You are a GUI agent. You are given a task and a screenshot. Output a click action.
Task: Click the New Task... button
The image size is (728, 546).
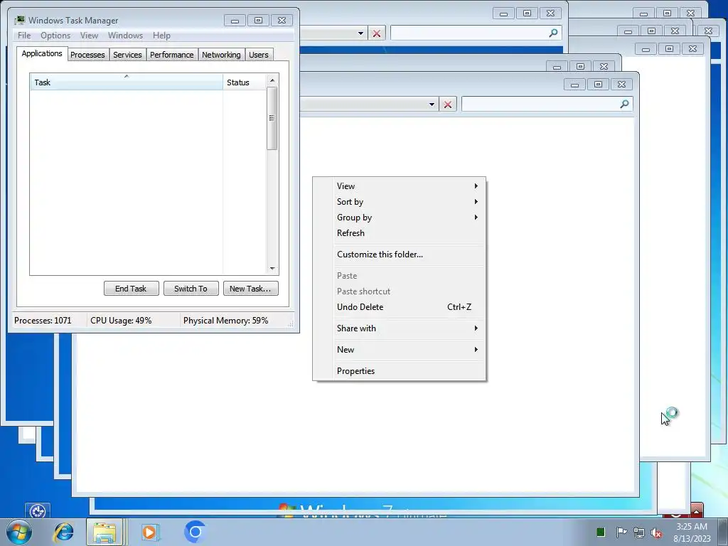point(250,289)
